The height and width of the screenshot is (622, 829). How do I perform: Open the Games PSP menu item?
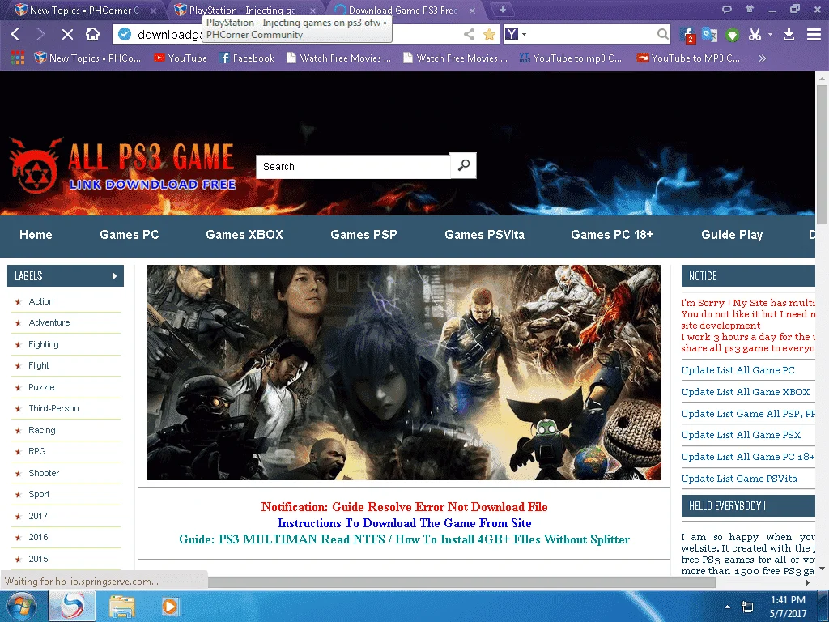[x=363, y=235]
